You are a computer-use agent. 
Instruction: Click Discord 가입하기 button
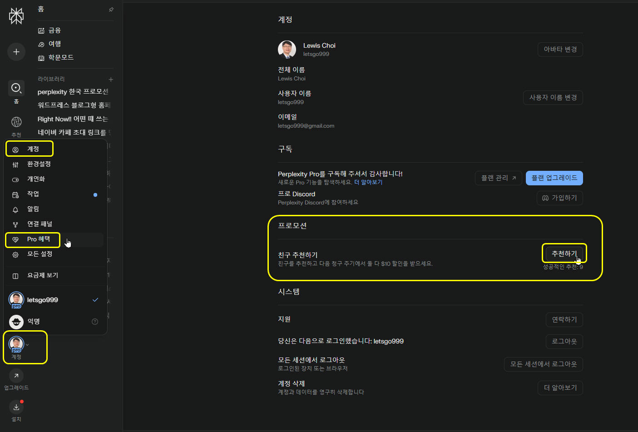[x=560, y=198]
